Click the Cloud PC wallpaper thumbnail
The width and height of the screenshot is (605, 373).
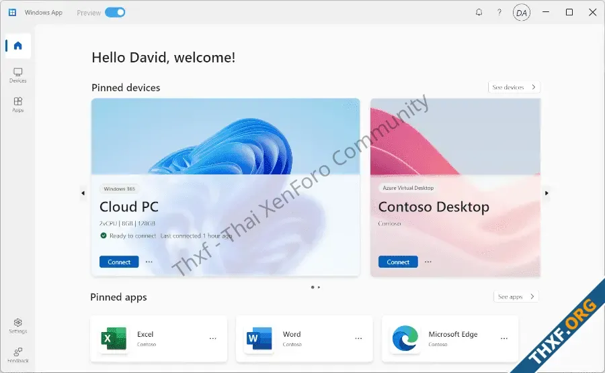point(225,136)
